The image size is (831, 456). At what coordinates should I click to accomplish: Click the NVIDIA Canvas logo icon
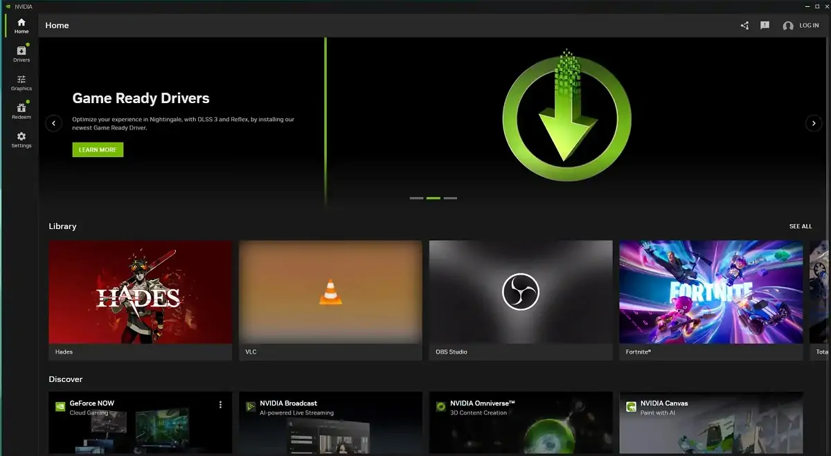[631, 407]
